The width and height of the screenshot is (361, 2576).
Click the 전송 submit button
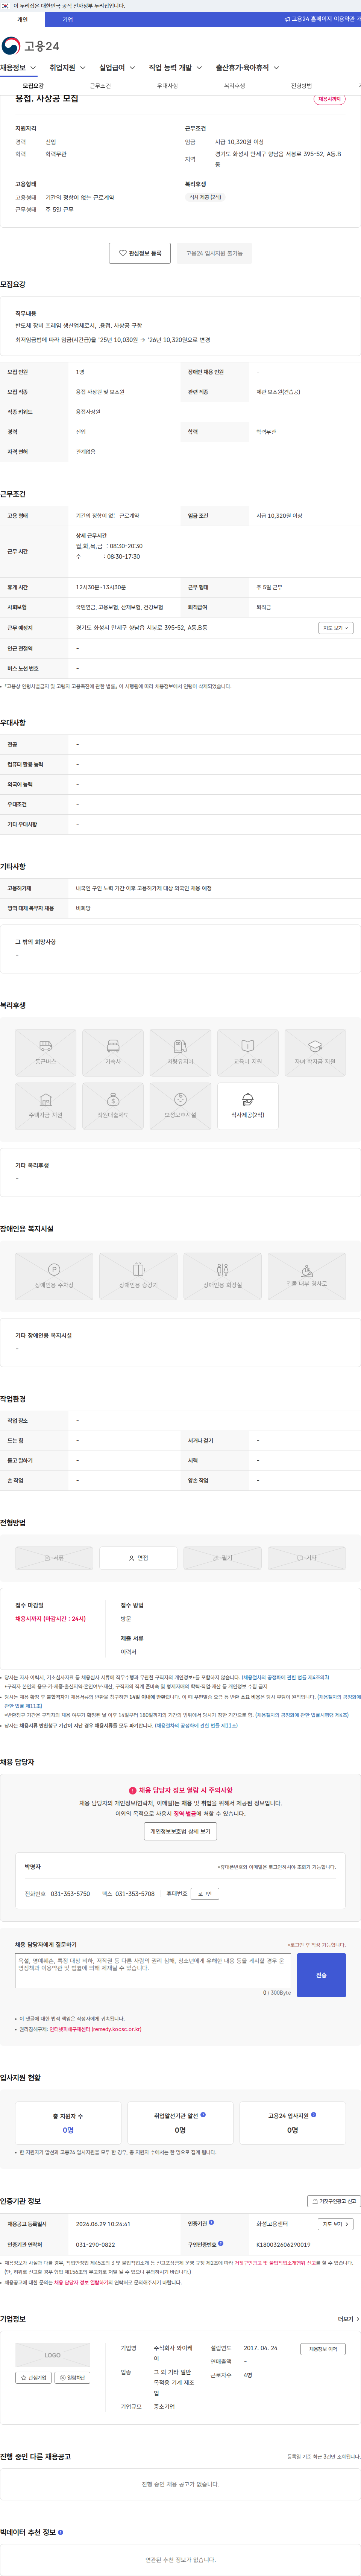pyautogui.click(x=321, y=1975)
